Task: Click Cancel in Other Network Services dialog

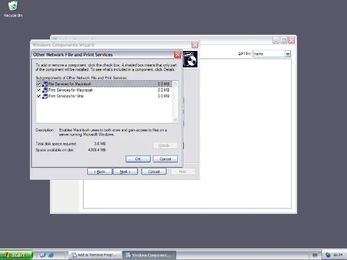Action: point(165,159)
